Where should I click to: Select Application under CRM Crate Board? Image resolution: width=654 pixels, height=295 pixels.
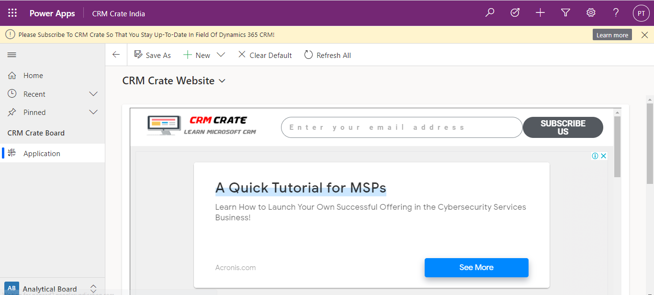[42, 153]
